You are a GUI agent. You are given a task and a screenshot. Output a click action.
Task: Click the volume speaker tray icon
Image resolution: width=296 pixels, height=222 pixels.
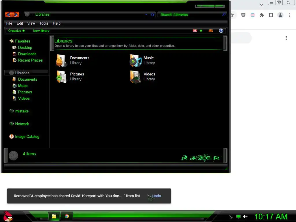point(245,217)
